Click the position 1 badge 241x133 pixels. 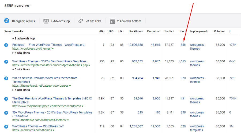click(x=6, y=45)
